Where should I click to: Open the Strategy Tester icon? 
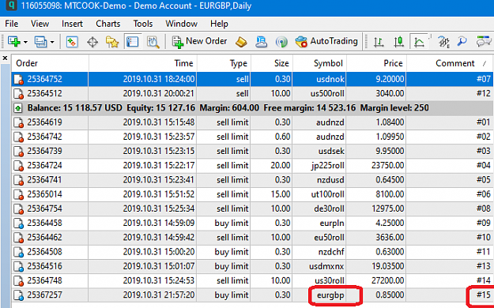click(153, 42)
